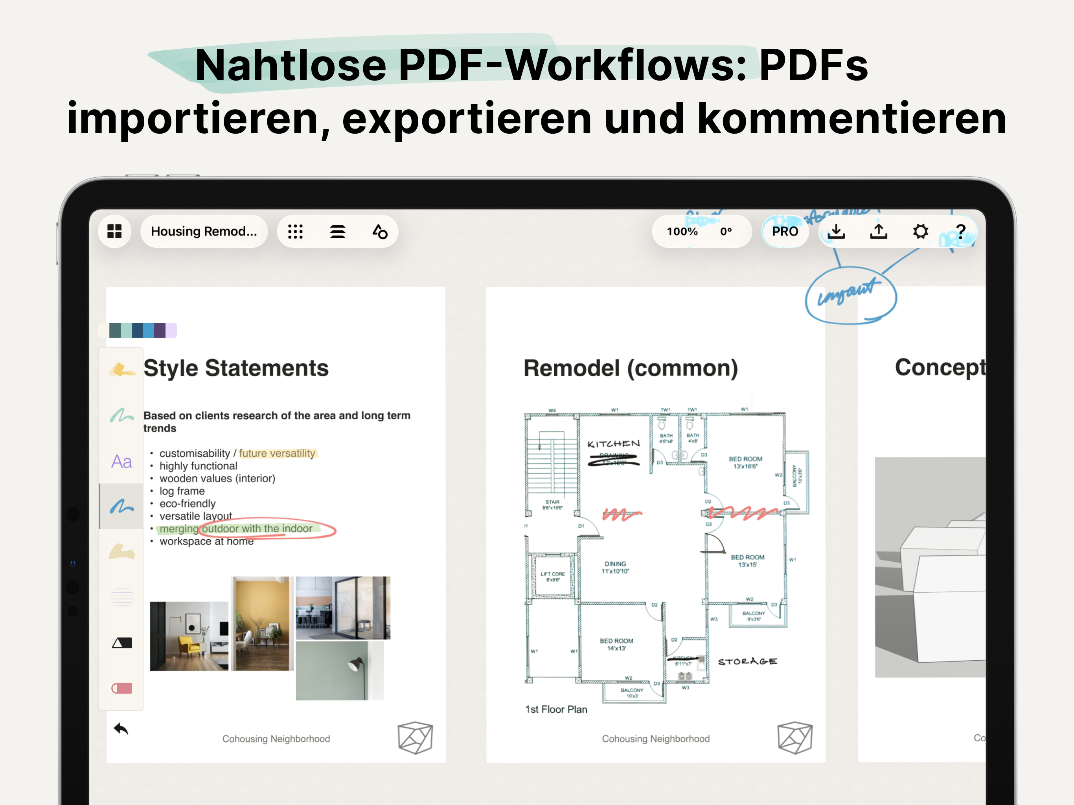Select the teal pen tool
The width and height of the screenshot is (1074, 805).
coord(121,415)
